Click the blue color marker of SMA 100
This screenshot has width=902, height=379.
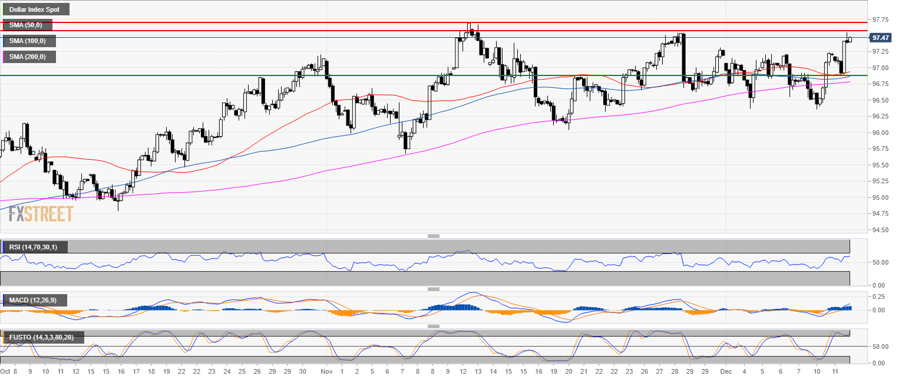(4, 41)
